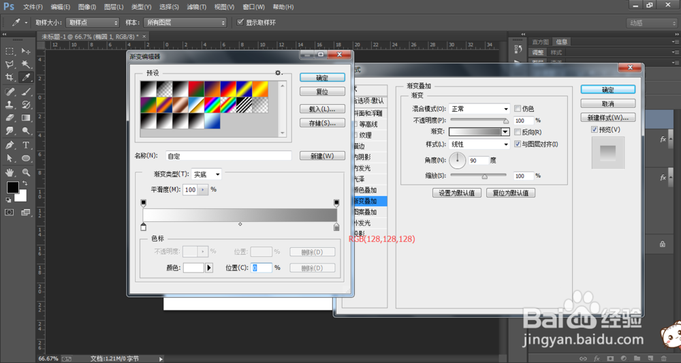
Task: Click 新建(W) gradient button
Action: tap(322, 156)
